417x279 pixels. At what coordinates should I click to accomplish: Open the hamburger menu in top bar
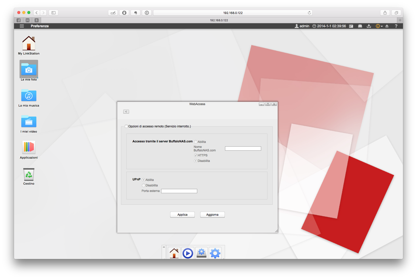[22, 26]
